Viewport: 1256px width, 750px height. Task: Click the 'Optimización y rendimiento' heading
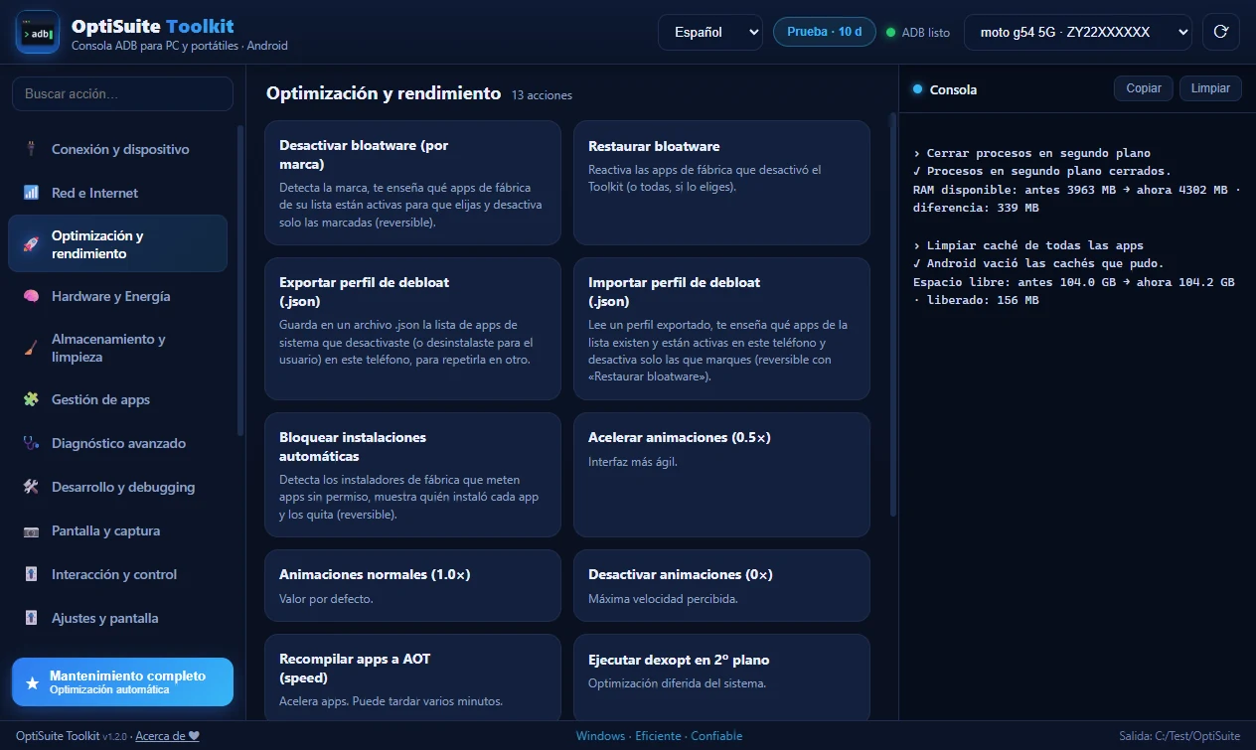point(384,93)
